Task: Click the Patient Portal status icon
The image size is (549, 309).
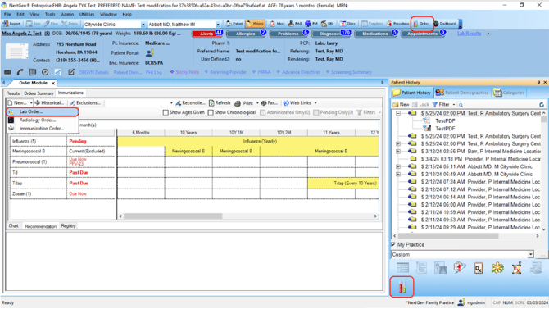Action: 149,53
